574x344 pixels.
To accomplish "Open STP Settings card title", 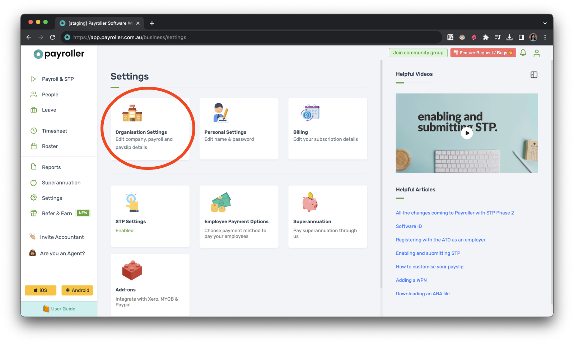I will [x=131, y=221].
